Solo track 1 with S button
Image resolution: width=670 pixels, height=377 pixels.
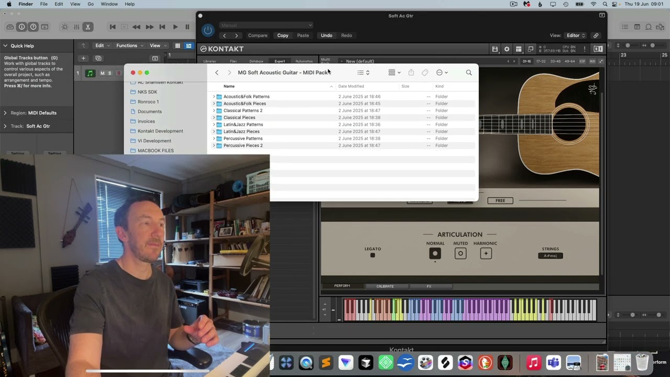click(109, 73)
